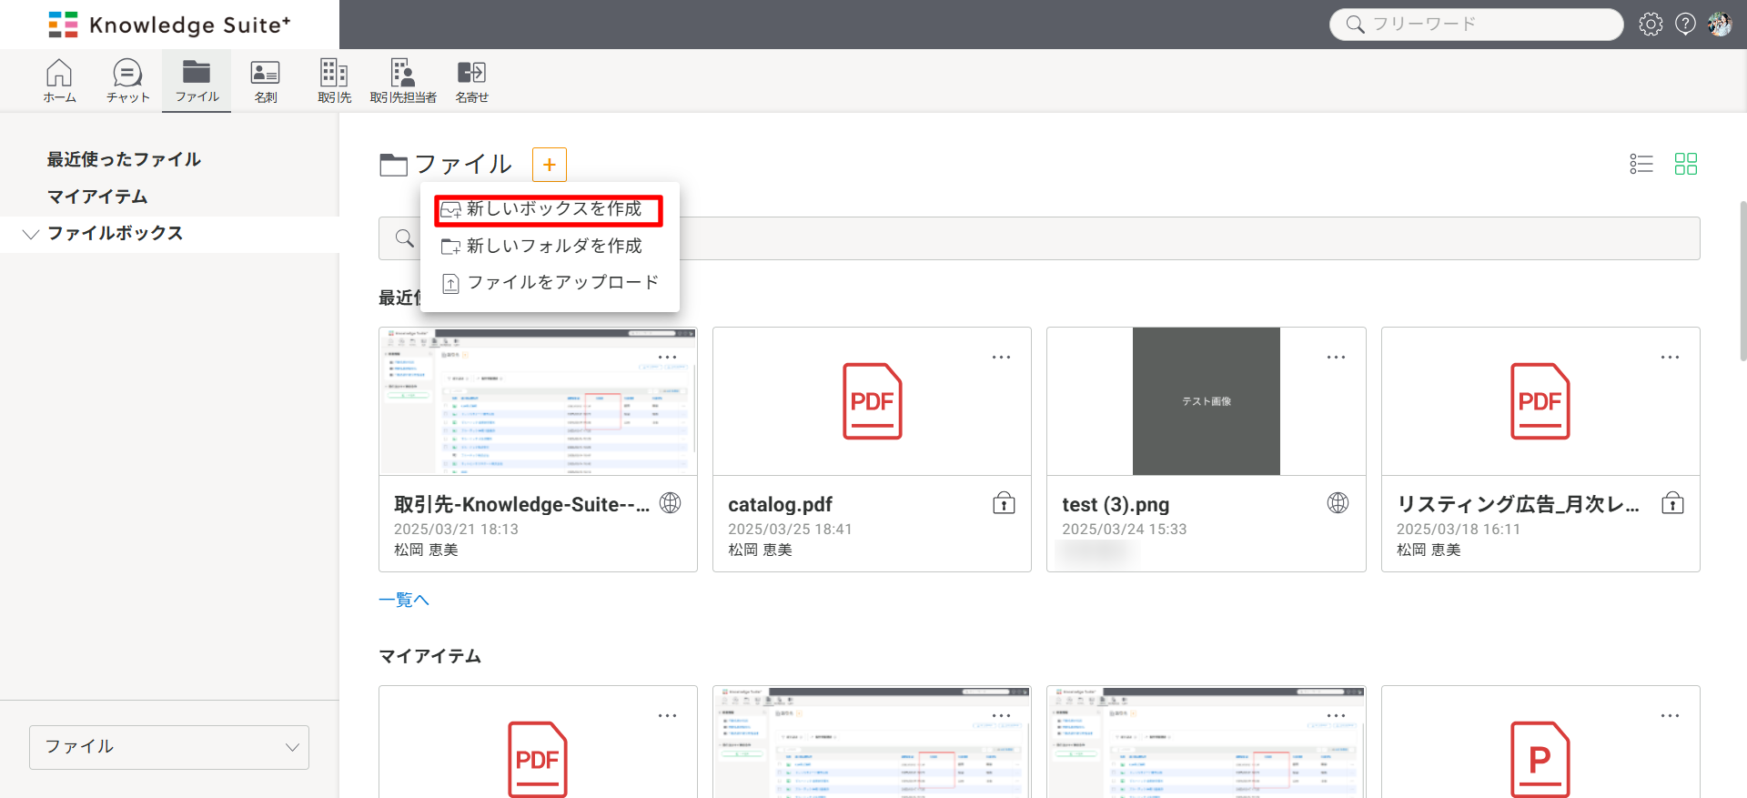The image size is (1747, 798).
Task: Open the ファイル dropdown at sidebar bottom
Action: pos(169,747)
